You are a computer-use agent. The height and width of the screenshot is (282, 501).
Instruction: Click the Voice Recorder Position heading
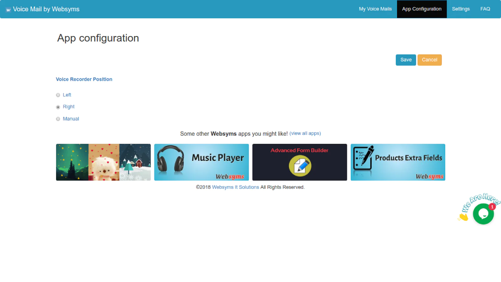(x=84, y=79)
